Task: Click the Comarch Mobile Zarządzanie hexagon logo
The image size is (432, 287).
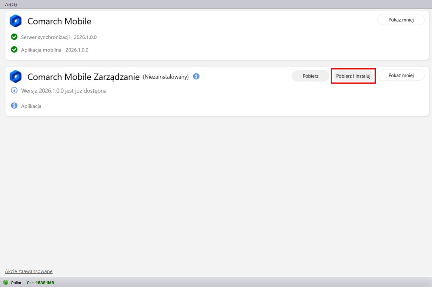Action: pos(16,77)
